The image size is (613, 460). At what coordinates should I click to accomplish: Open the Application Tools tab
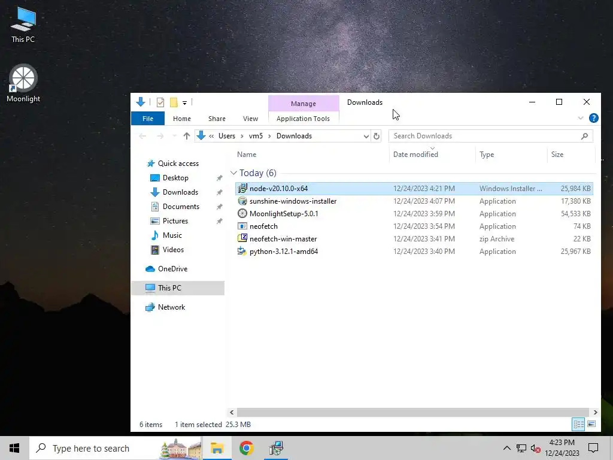[303, 119]
